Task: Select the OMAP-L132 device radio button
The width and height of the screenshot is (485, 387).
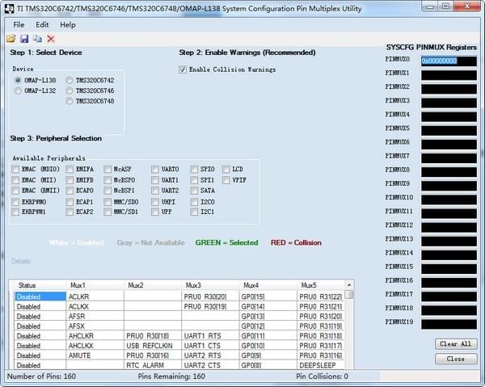Action: (x=19, y=91)
